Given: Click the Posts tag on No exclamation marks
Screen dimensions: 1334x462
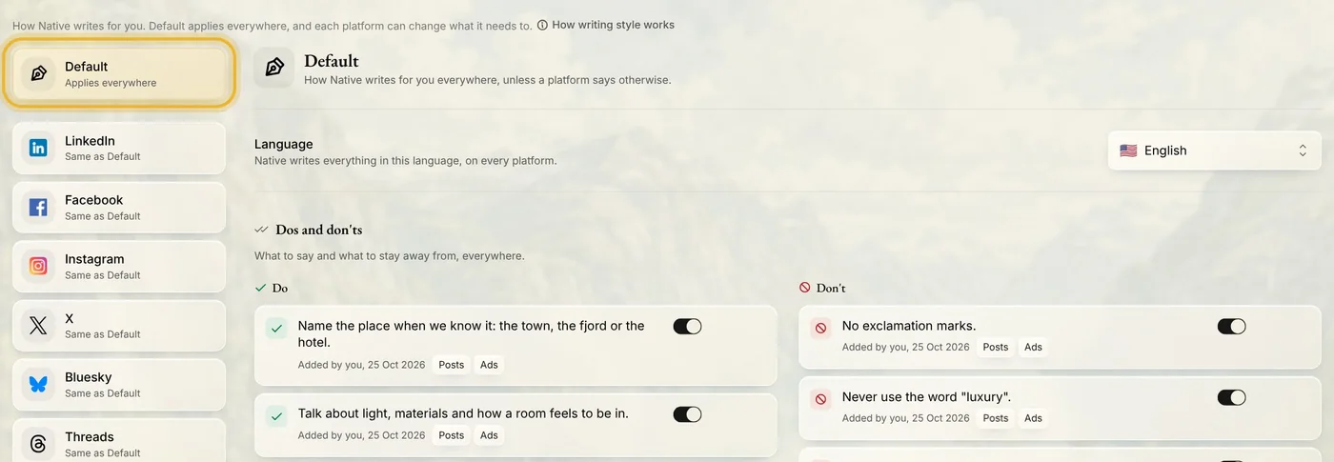Looking at the screenshot, I should click(x=996, y=348).
